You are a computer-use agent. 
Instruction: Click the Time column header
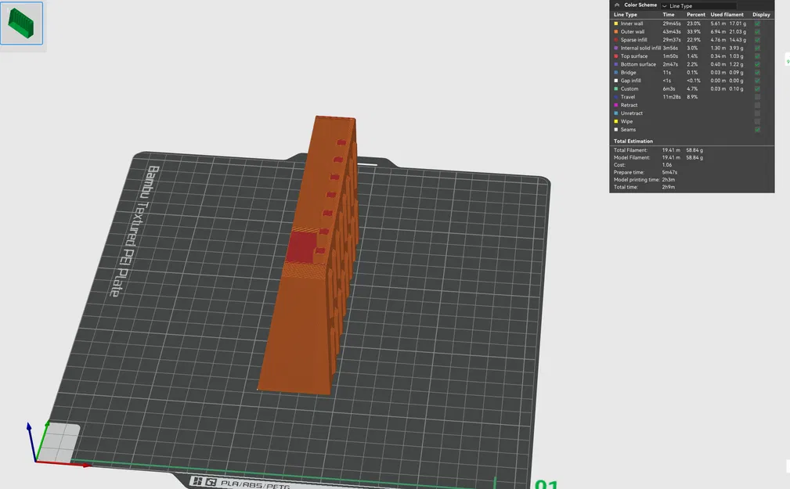(x=669, y=15)
